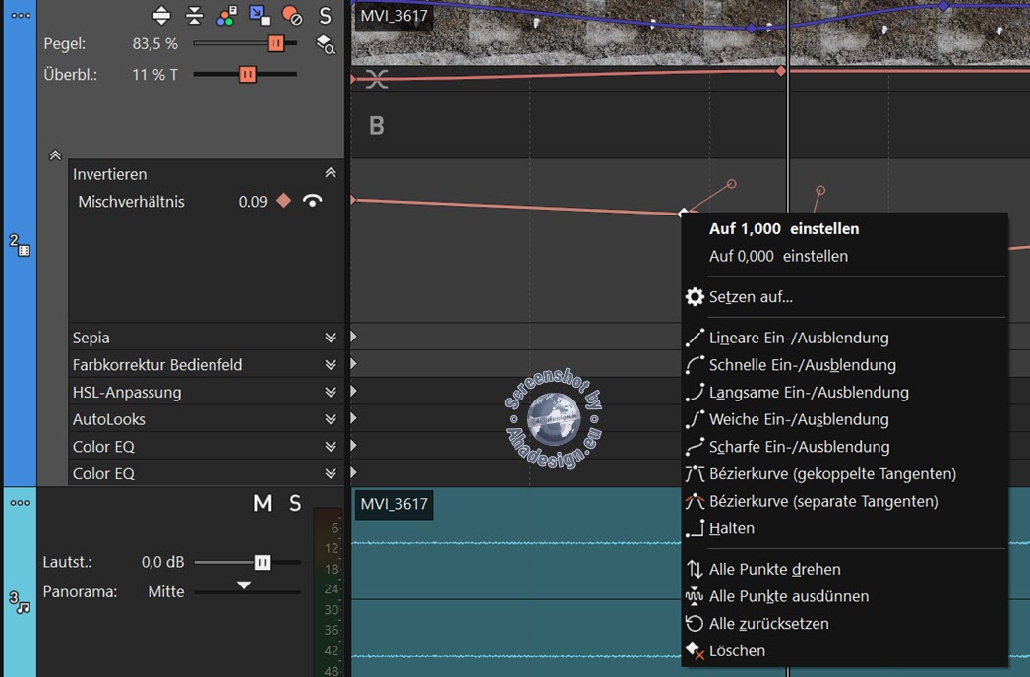Image resolution: width=1030 pixels, height=677 pixels.
Task: Select audio track number 3 icon
Action: 19,602
